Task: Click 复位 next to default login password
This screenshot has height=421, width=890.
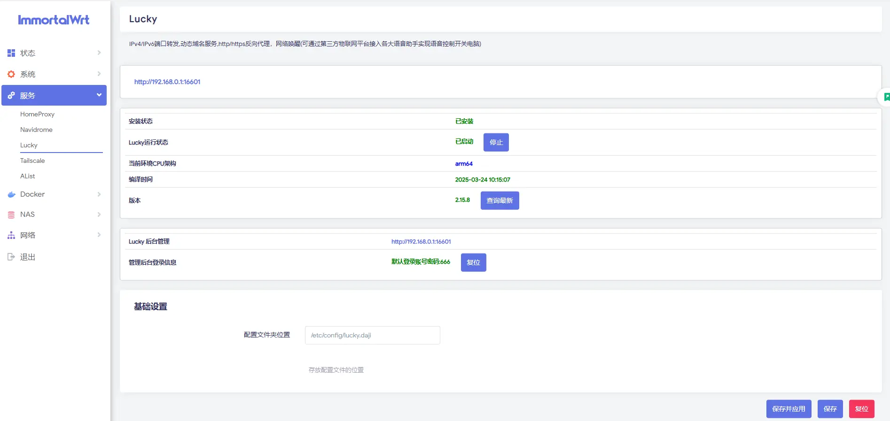Action: [x=473, y=262]
